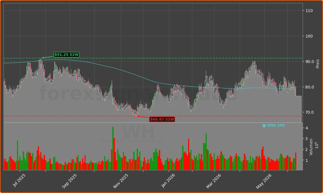Image resolution: width=323 pixels, height=193 pixels.
Task: Click the Jul 2025 date axis label
Action: pyautogui.click(x=19, y=180)
